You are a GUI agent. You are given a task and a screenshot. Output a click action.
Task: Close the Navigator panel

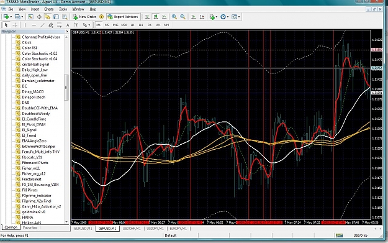(67, 32)
